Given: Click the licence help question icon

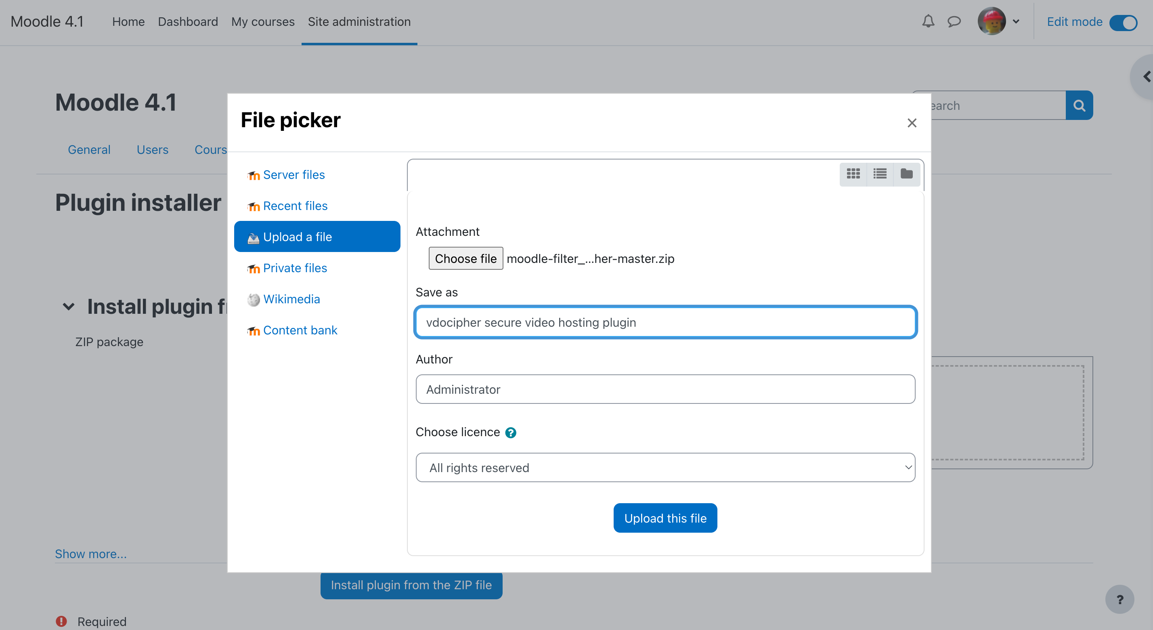Looking at the screenshot, I should tap(510, 433).
